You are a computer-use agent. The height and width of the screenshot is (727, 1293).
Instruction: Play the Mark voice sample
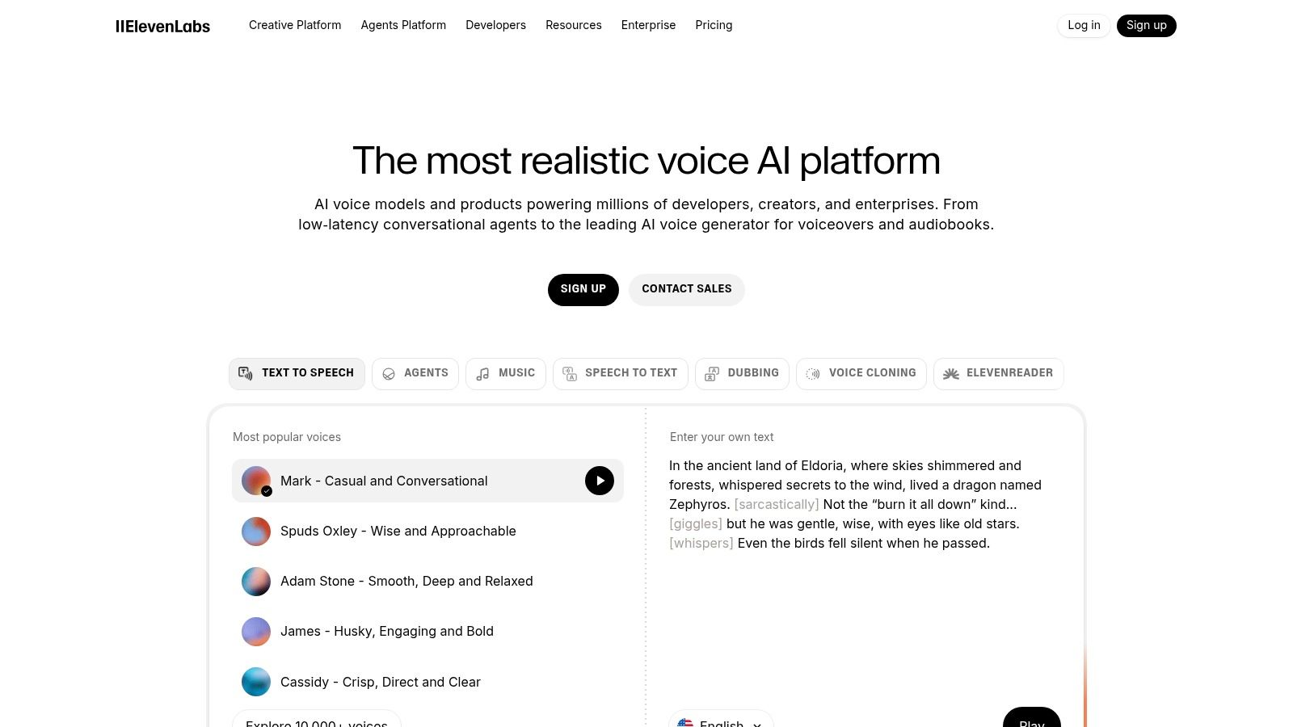[x=600, y=481]
